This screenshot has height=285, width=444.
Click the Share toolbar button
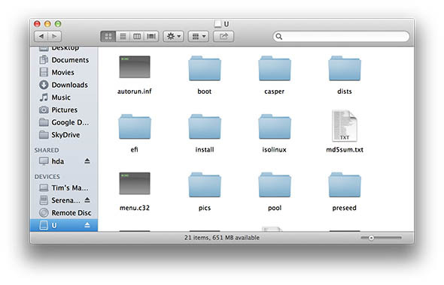(x=224, y=37)
